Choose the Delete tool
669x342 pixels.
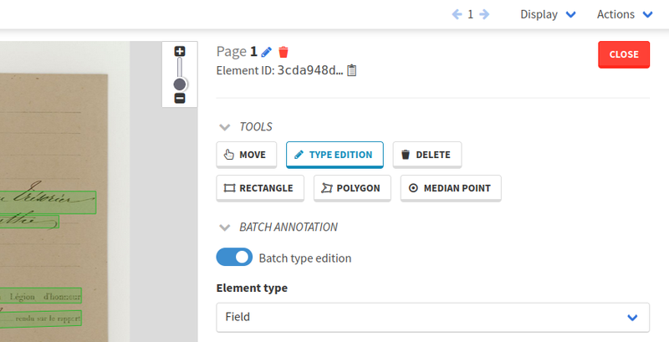coord(427,155)
